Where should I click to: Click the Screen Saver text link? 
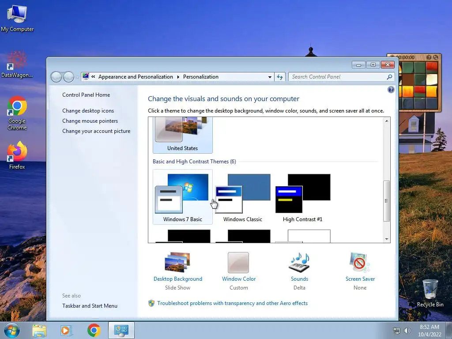tap(360, 279)
